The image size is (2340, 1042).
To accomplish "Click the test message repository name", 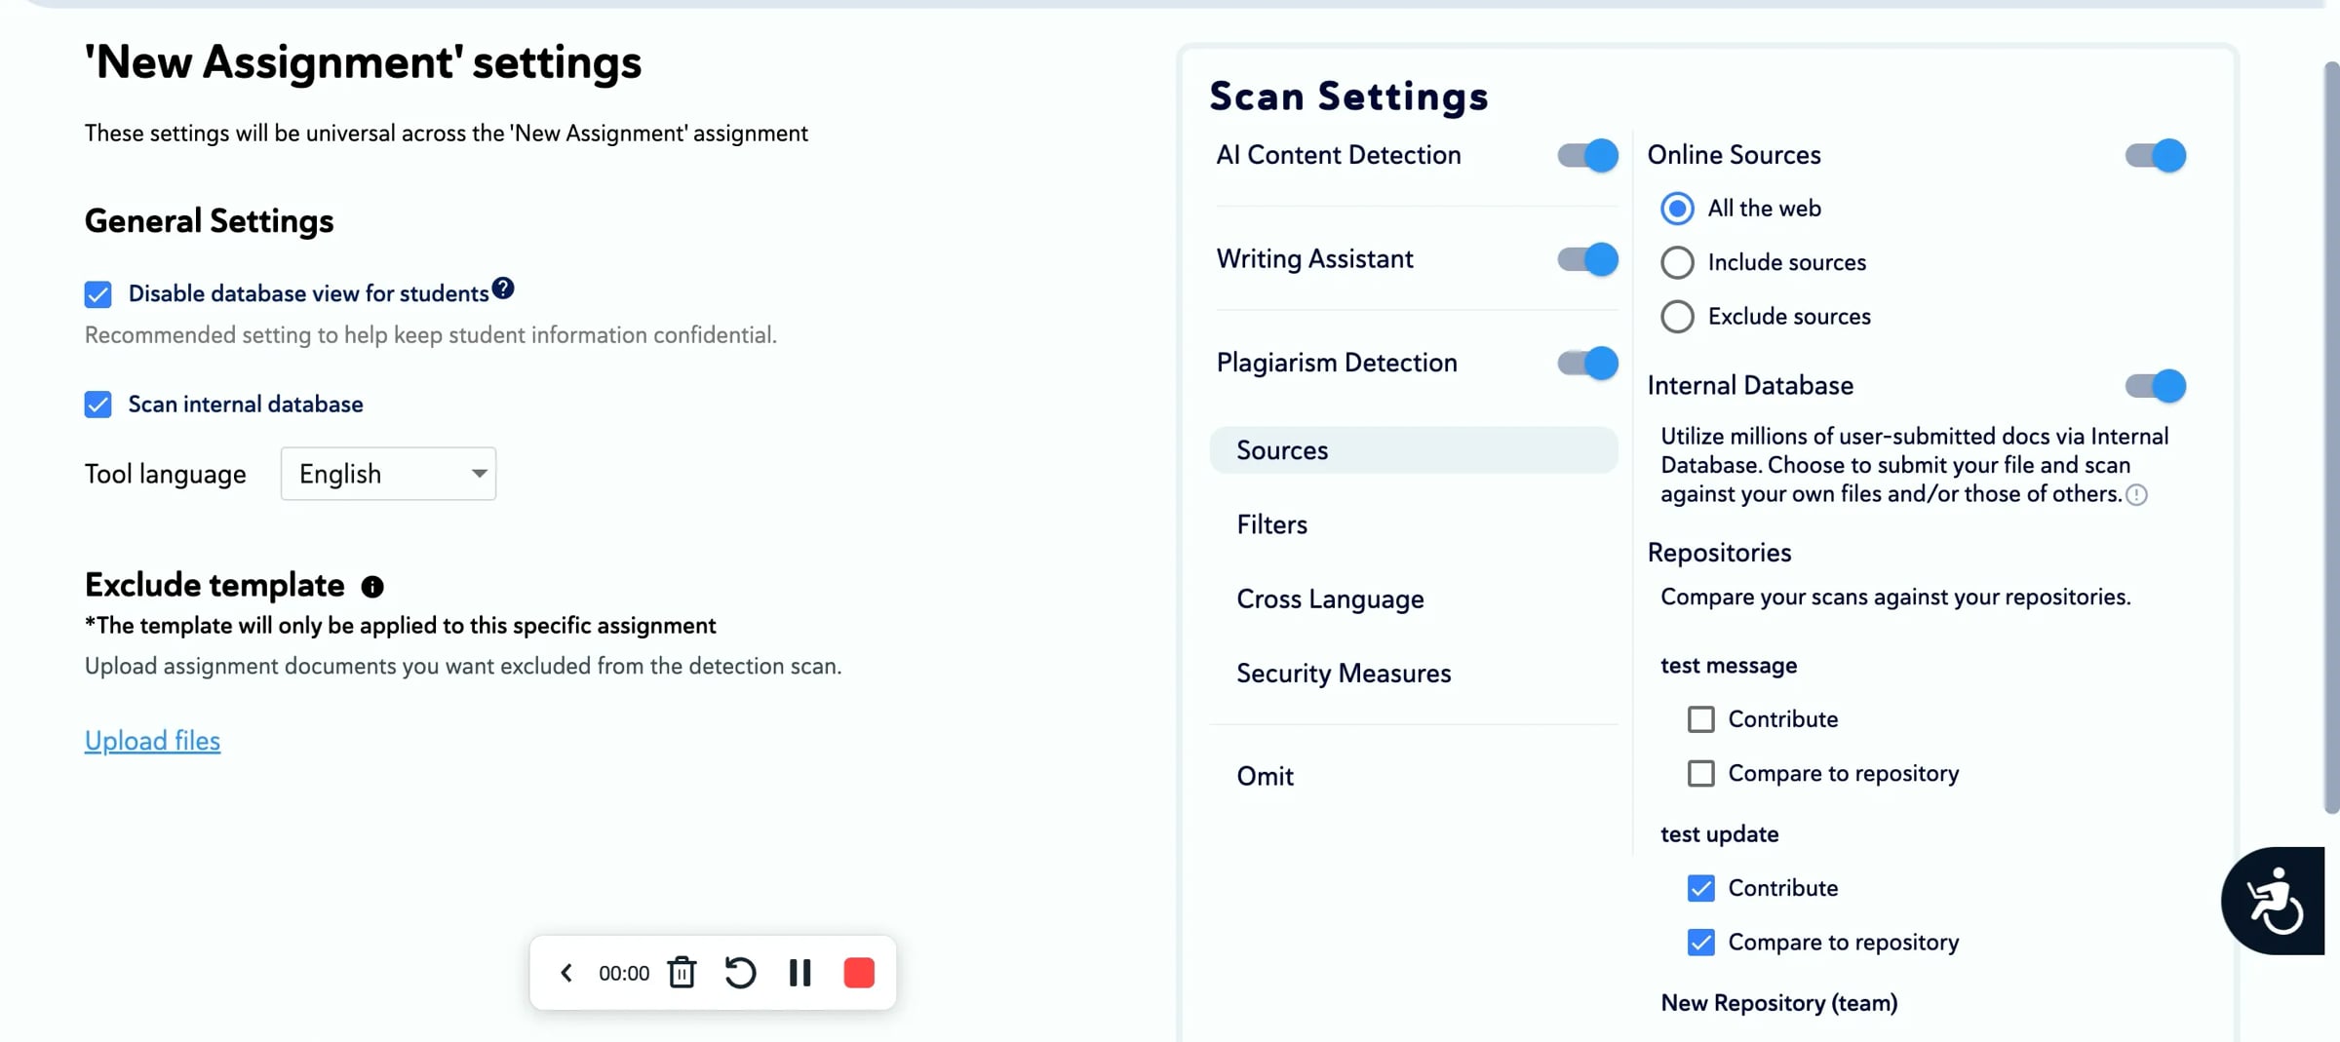I will coord(1729,666).
